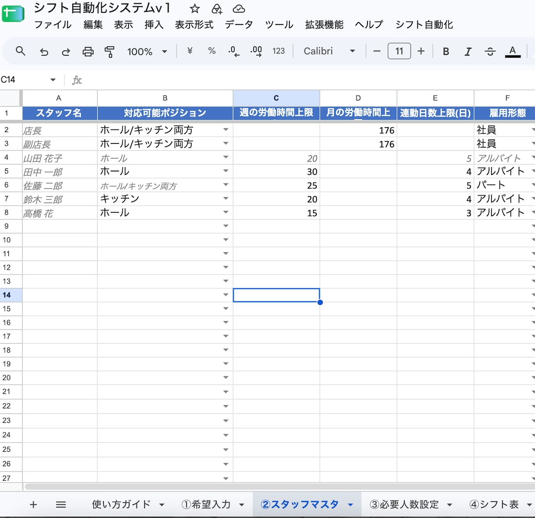Select the 対応可能ポジション header cell
535x518 pixels.
[x=165, y=113]
